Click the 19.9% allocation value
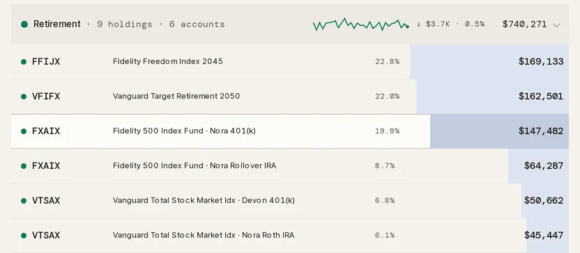Image resolution: width=580 pixels, height=253 pixels. [x=388, y=131]
